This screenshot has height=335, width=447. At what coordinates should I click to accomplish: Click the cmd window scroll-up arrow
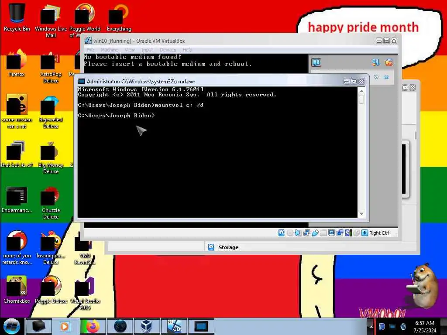(361, 91)
